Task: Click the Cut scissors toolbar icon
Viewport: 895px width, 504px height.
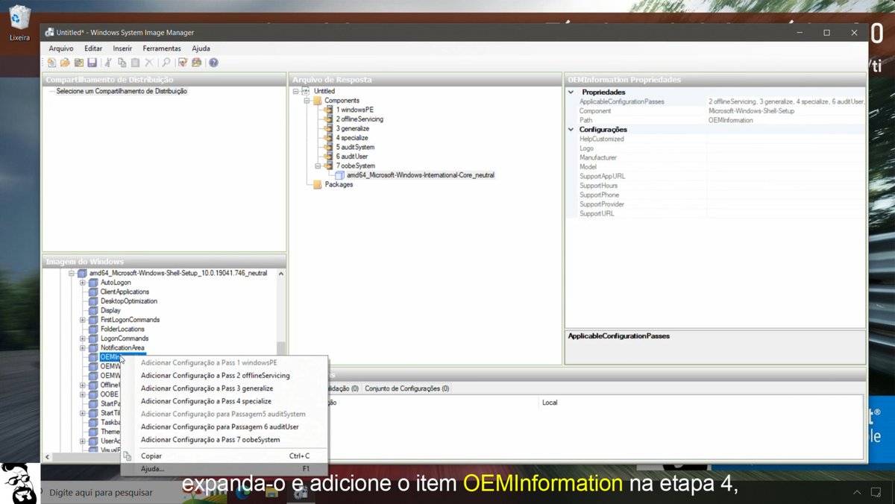Action: pos(109,63)
